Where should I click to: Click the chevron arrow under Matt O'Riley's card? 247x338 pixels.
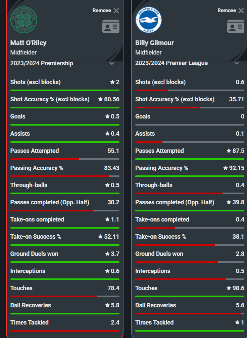point(112,63)
